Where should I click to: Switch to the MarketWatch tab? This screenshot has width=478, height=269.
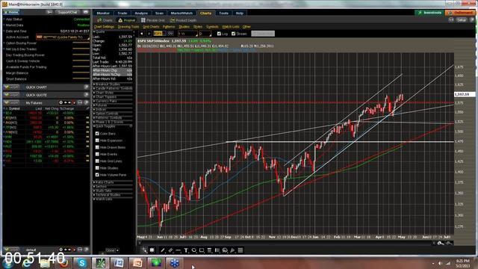(x=181, y=13)
